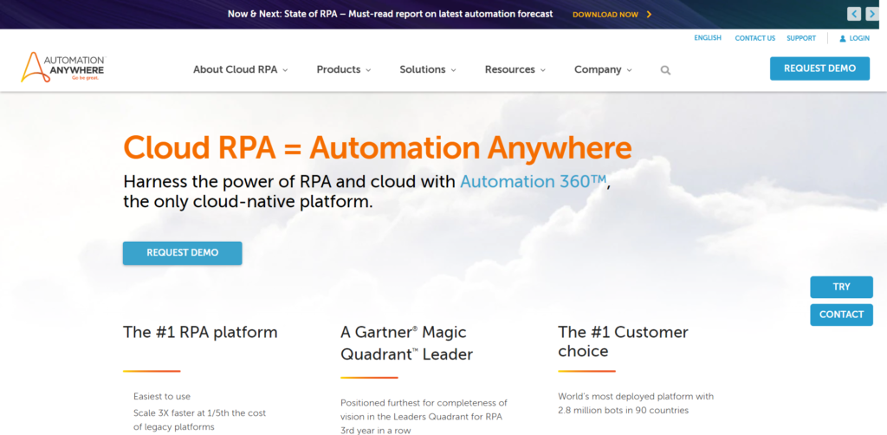
Task: Click the Login link
Action: point(859,38)
